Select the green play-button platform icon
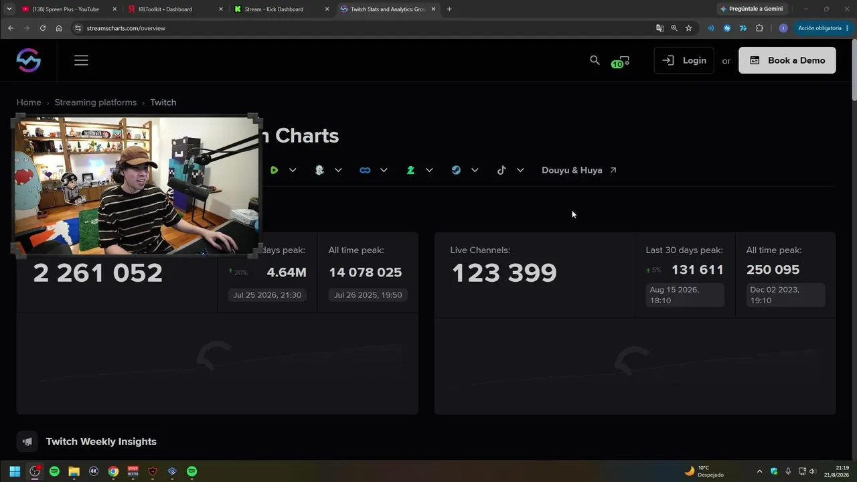Screen dimensions: 857x482 [274, 170]
